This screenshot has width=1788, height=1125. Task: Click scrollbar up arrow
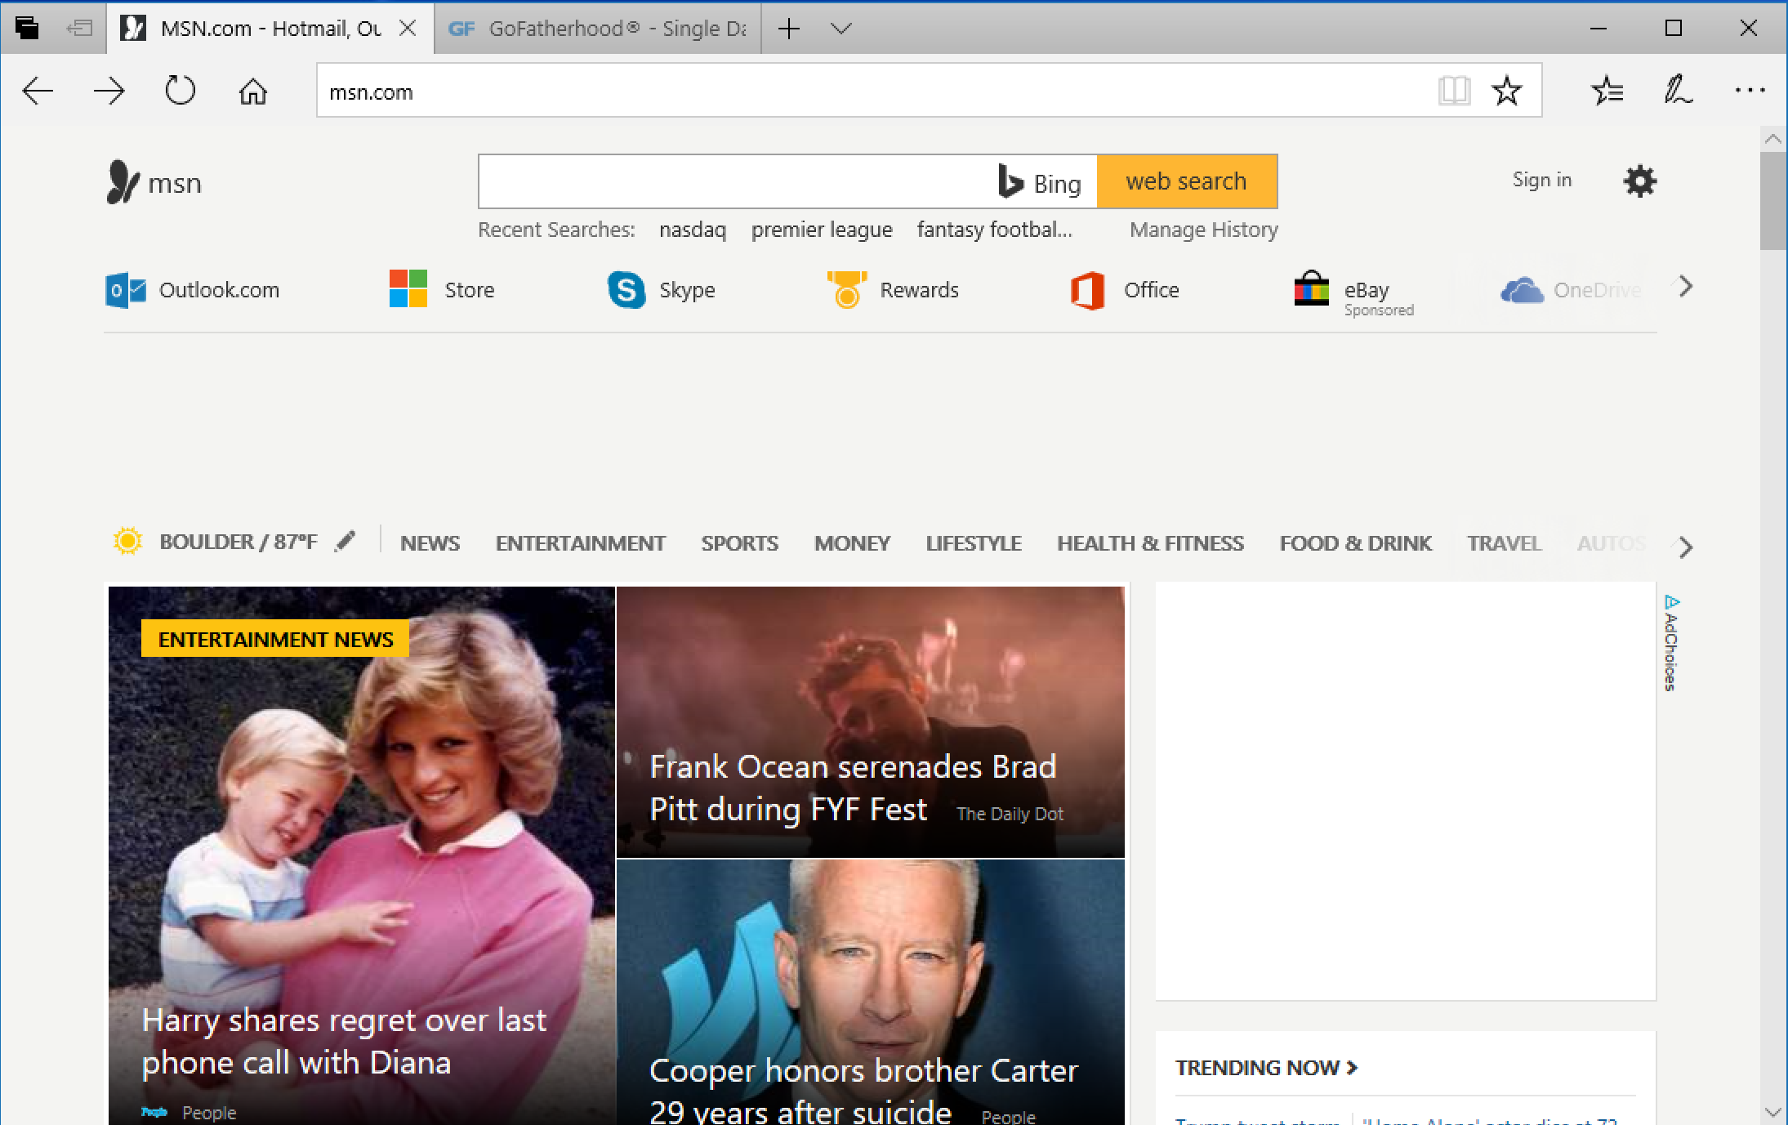tap(1772, 139)
